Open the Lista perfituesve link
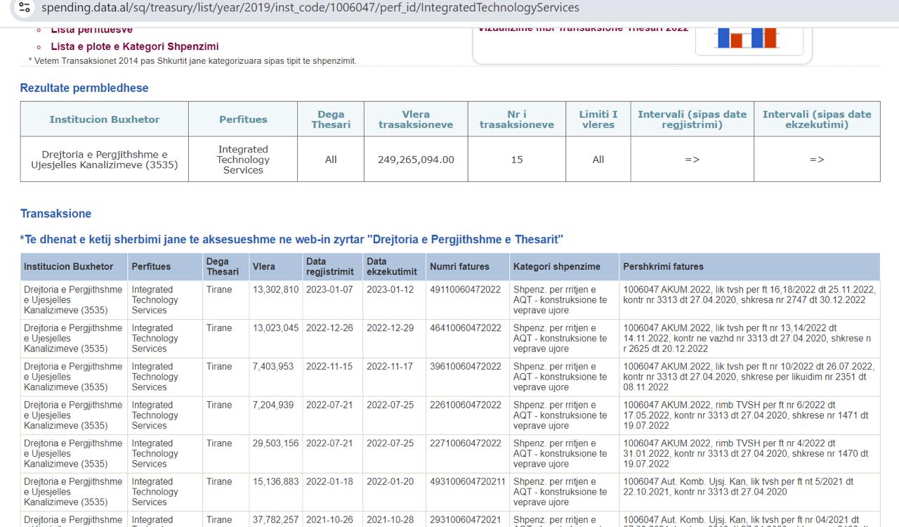The height and width of the screenshot is (527, 899). point(91,30)
